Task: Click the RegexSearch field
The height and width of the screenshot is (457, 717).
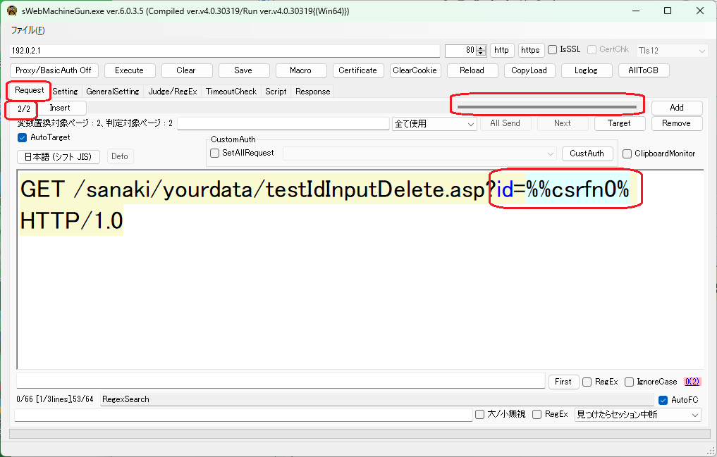Action: tap(376, 399)
